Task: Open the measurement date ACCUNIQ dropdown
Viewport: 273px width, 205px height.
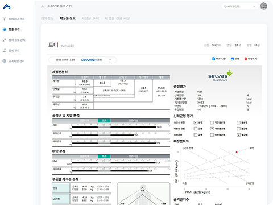Action: (82, 60)
